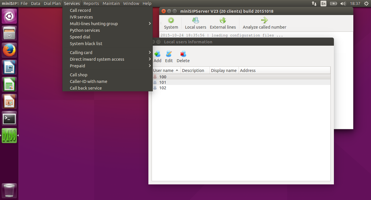Select user name 101 text

[x=163, y=82]
